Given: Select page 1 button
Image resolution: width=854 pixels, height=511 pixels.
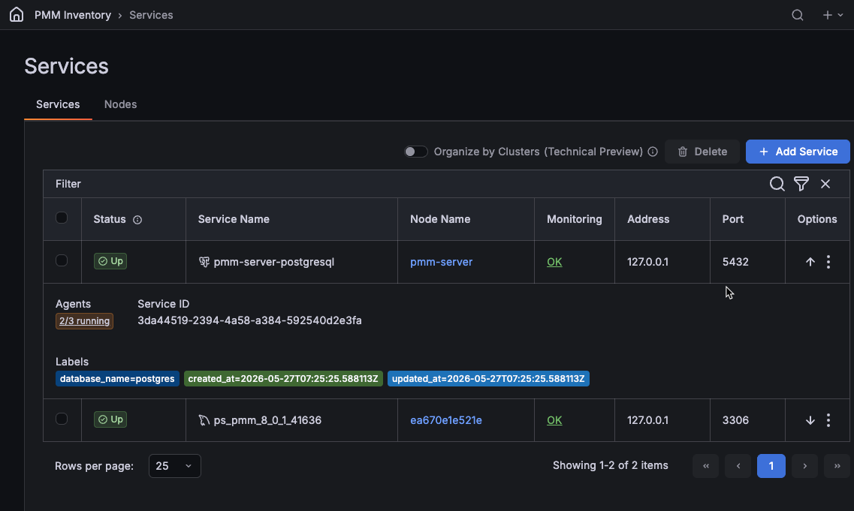Looking at the screenshot, I should point(771,466).
